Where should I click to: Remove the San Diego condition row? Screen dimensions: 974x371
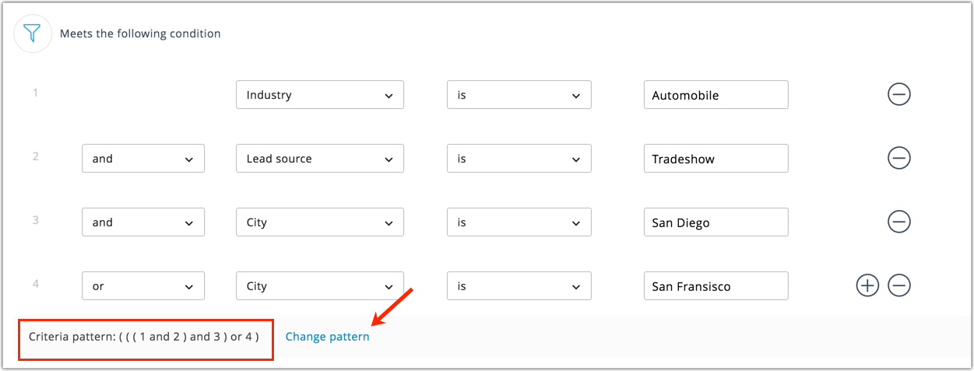(x=898, y=222)
